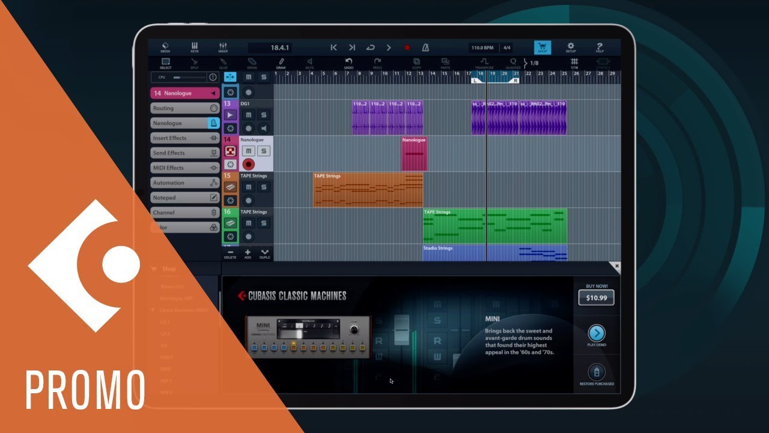This screenshot has width=769, height=433.
Task: Toggle the blue track-resize arrows button
Action: tap(230, 78)
